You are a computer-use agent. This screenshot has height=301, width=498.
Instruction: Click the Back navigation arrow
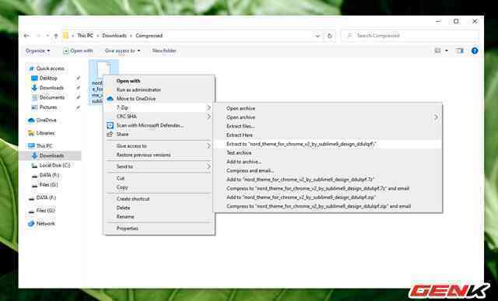(x=26, y=36)
